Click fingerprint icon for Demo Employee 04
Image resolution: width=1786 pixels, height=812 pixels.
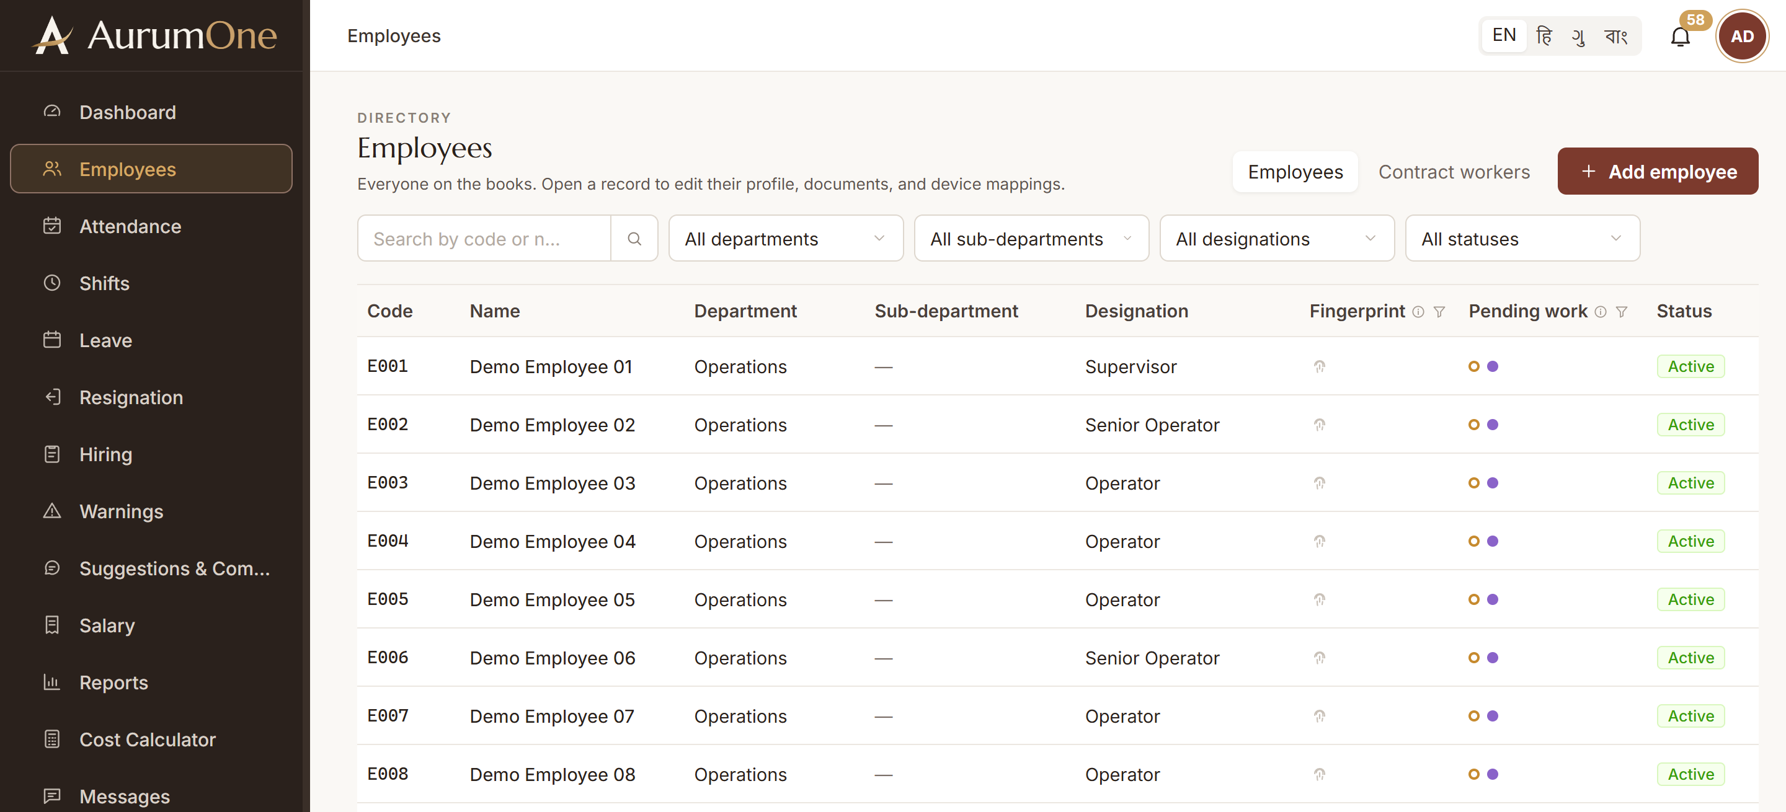point(1320,541)
